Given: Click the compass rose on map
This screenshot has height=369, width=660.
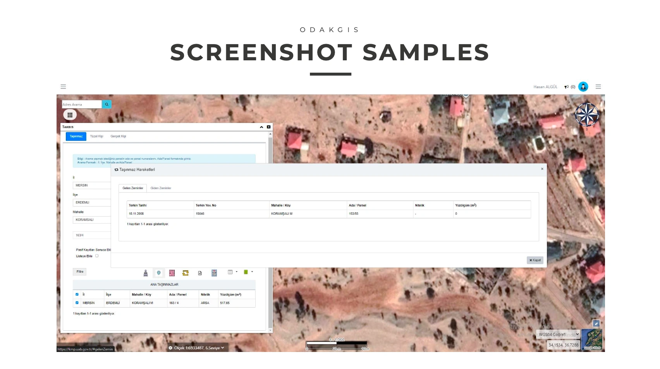Looking at the screenshot, I should point(586,115).
